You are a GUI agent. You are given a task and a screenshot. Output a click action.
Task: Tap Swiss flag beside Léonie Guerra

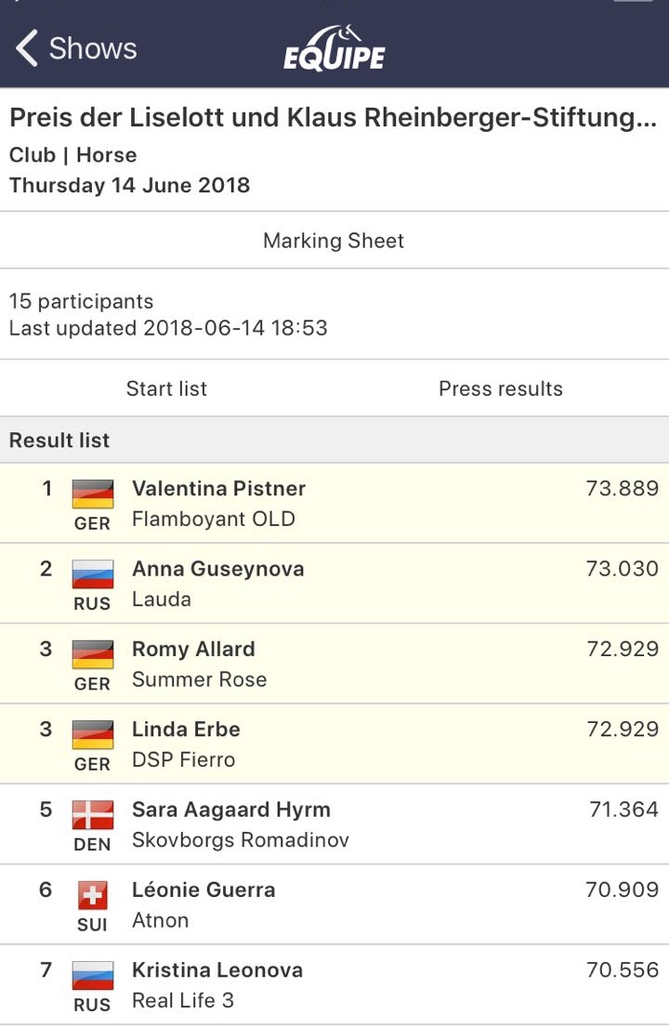click(93, 895)
